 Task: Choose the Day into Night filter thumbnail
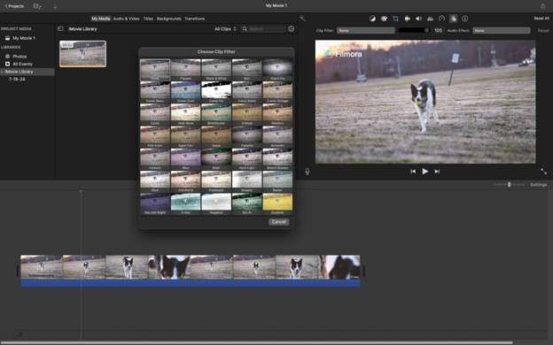[155, 203]
